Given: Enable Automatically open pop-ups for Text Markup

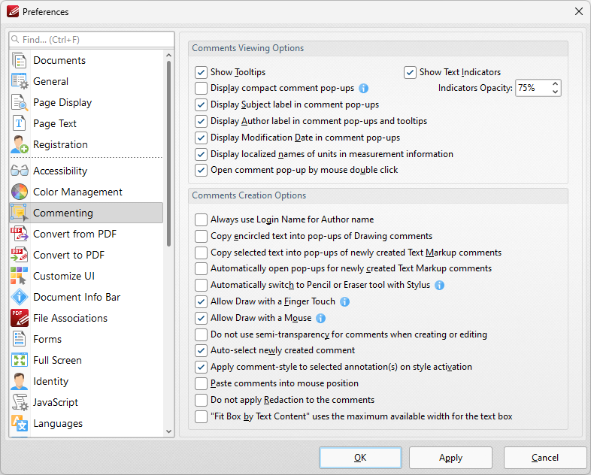Looking at the screenshot, I should pos(201,268).
